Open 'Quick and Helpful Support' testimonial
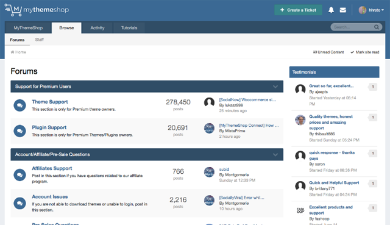390x225 pixels. pyautogui.click(x=334, y=183)
